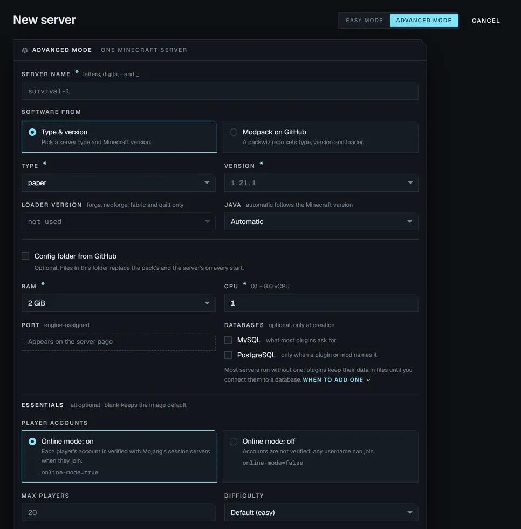
Task: Click 'what most plugins ask for' hint
Action: pos(301,340)
